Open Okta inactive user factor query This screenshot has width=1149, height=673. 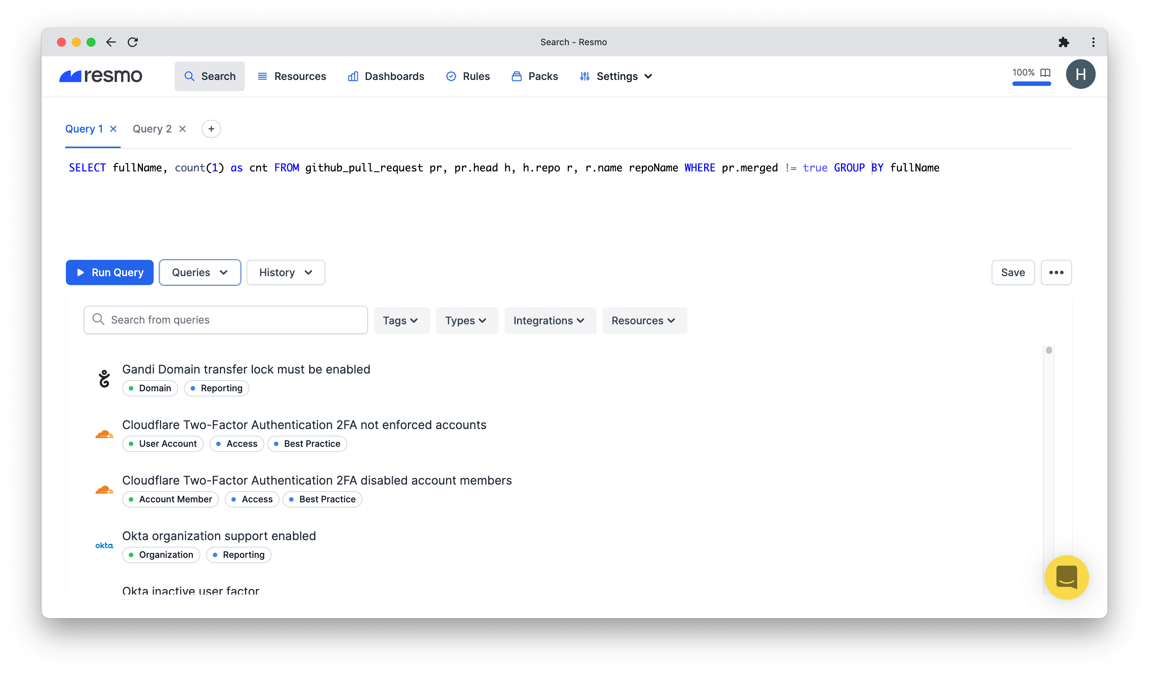[x=191, y=590]
